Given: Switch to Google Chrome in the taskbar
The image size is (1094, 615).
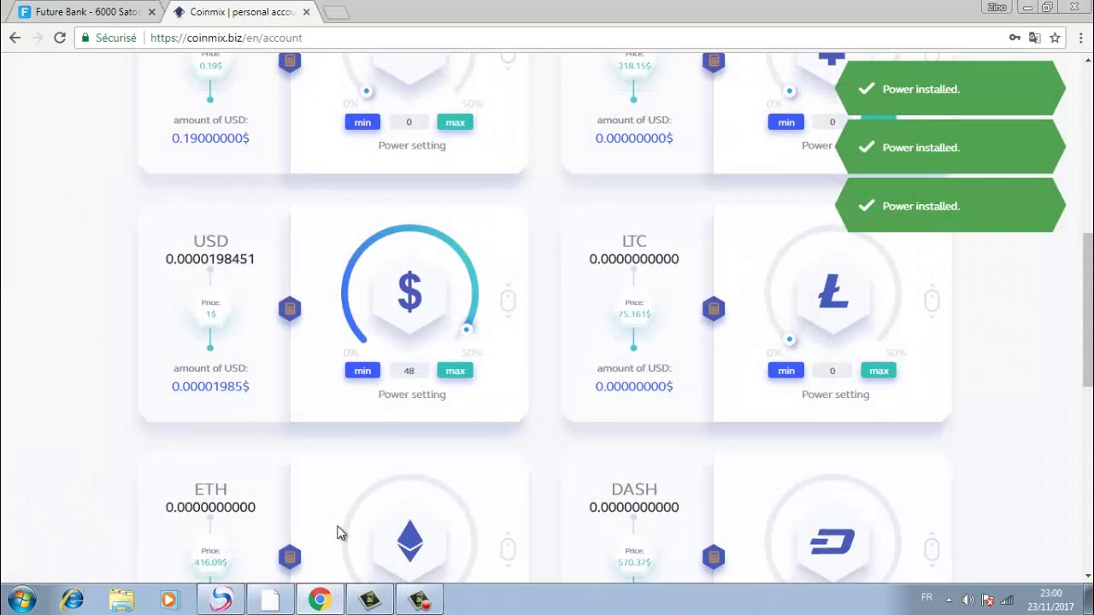Looking at the screenshot, I should point(320,600).
